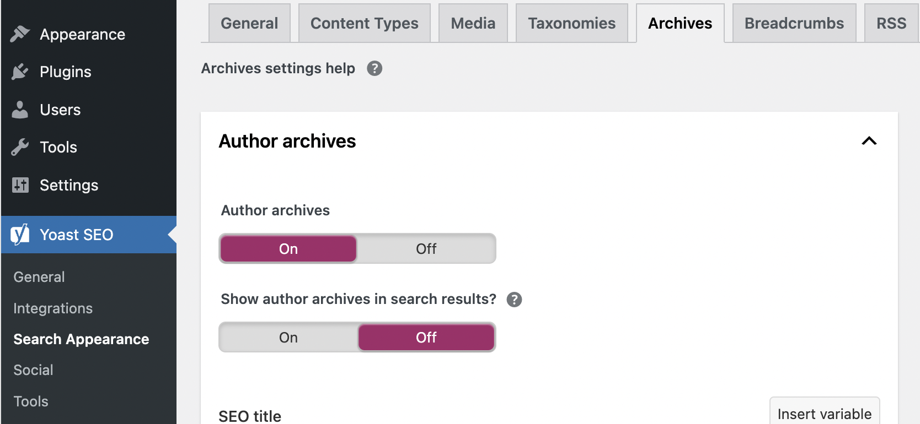This screenshot has height=424, width=920.
Task: Click the Yoast SEO logo icon
Action: point(20,235)
